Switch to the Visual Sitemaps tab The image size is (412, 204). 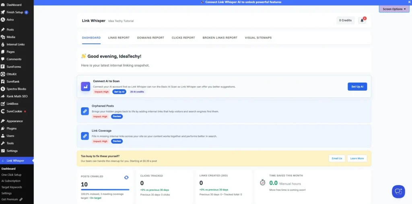click(x=258, y=38)
